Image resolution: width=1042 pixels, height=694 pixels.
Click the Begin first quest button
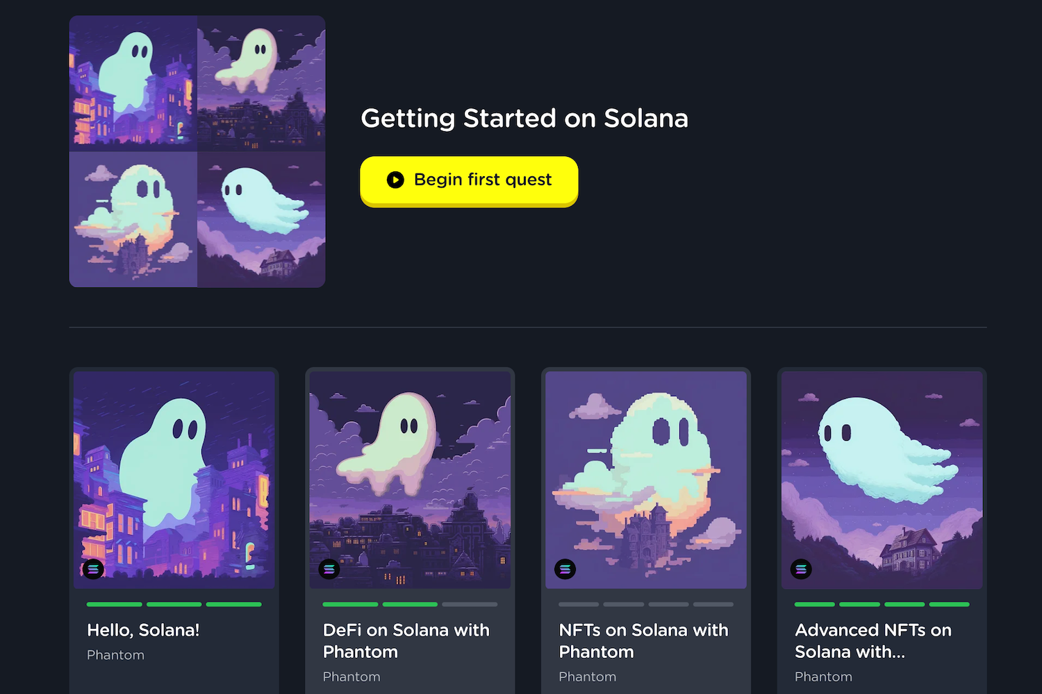pyautogui.click(x=469, y=180)
